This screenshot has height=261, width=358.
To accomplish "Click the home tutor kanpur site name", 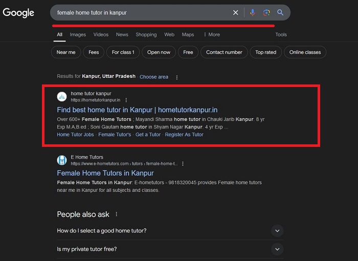I will click(x=91, y=94).
